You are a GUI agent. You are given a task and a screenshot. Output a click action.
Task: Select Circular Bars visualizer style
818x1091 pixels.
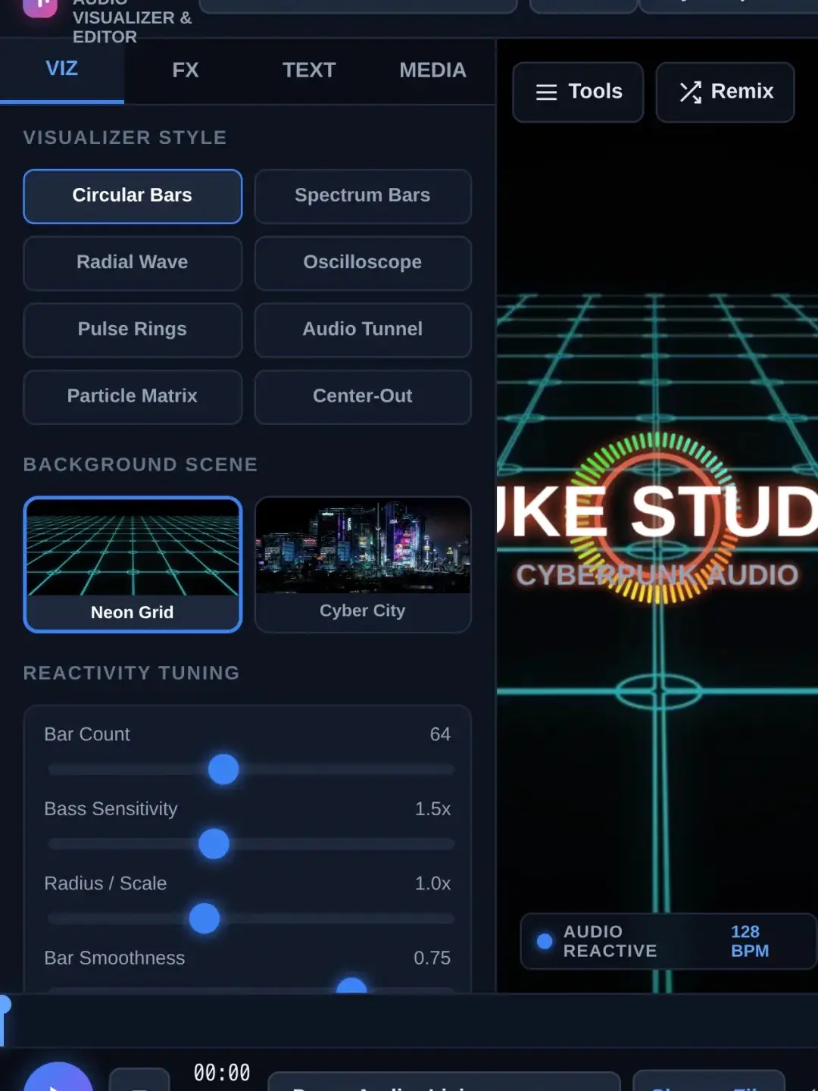click(133, 196)
